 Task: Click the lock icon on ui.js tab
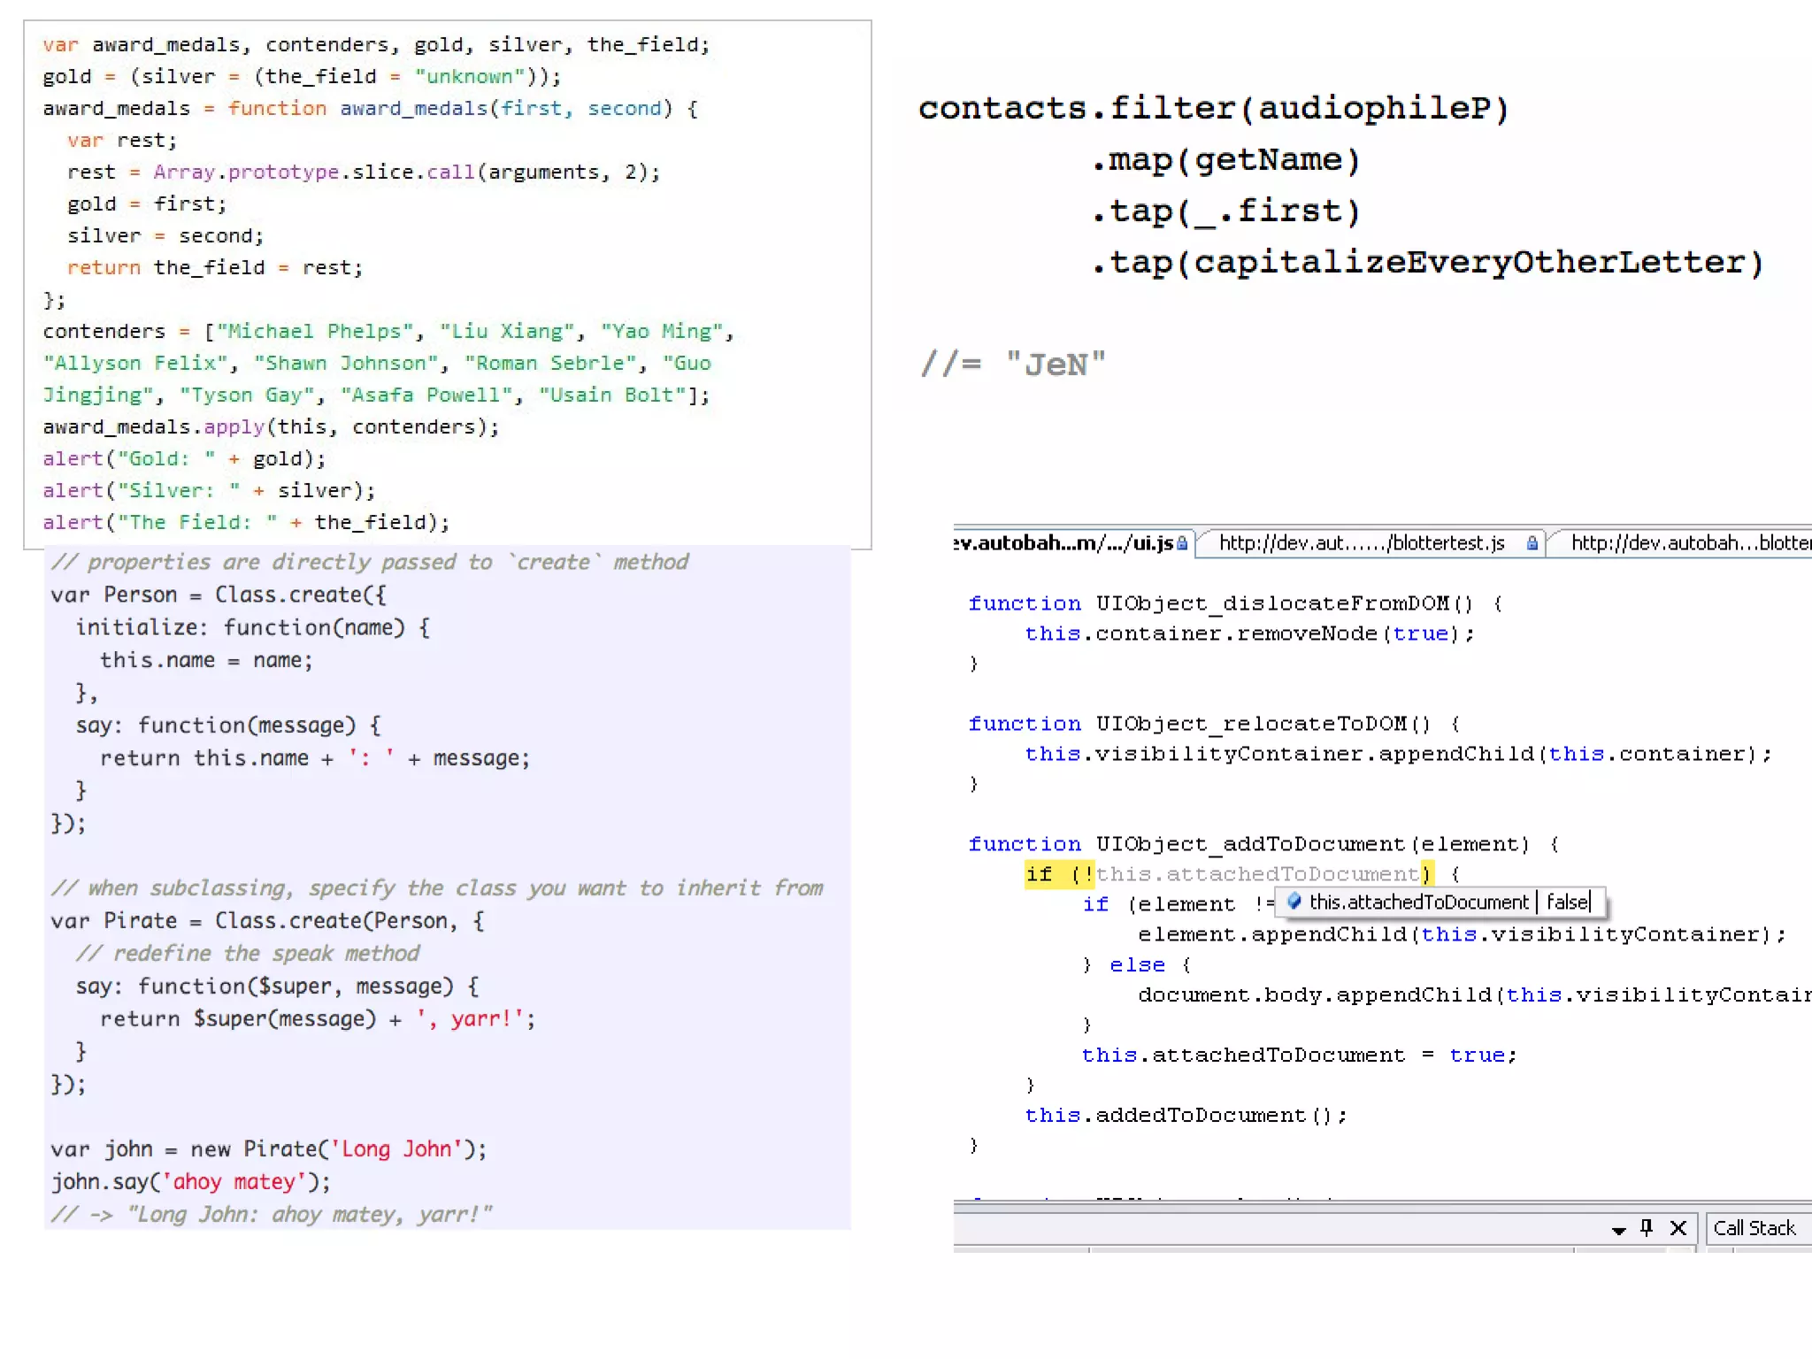[x=1182, y=543]
